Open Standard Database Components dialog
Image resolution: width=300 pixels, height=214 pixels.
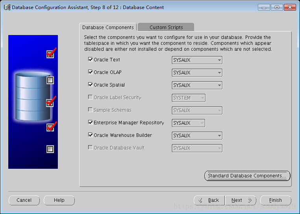[247, 176]
